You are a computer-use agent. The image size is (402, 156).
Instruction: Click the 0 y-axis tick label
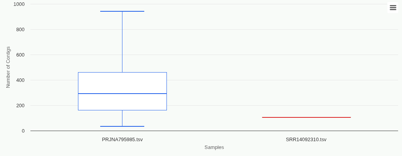pos(23,131)
